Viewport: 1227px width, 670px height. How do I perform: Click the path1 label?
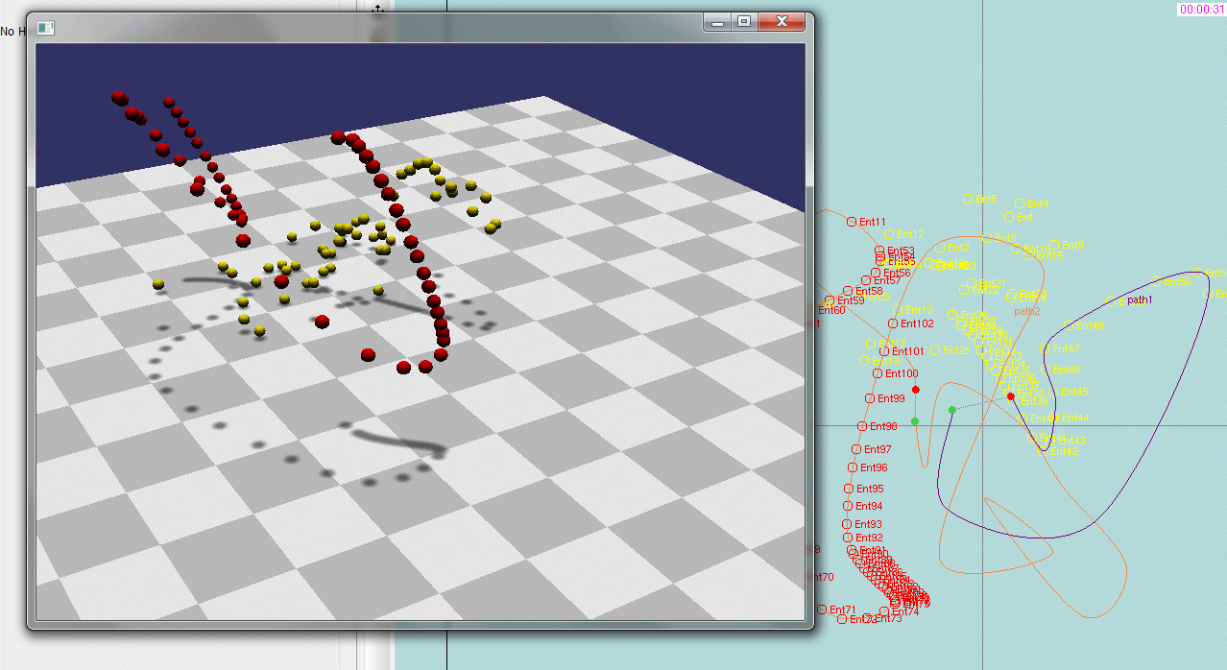[x=1140, y=300]
